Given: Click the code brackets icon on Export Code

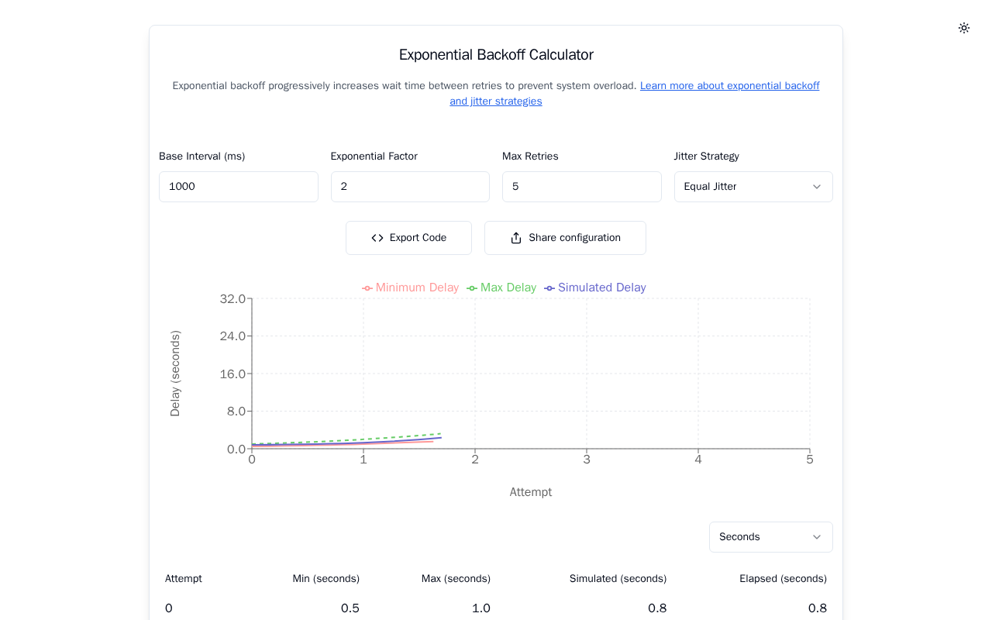Looking at the screenshot, I should 377,238.
